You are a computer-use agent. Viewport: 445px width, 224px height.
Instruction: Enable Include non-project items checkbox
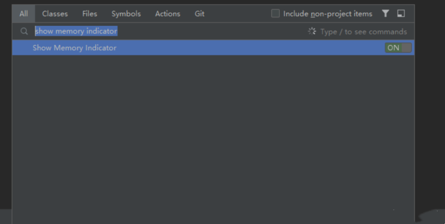275,13
